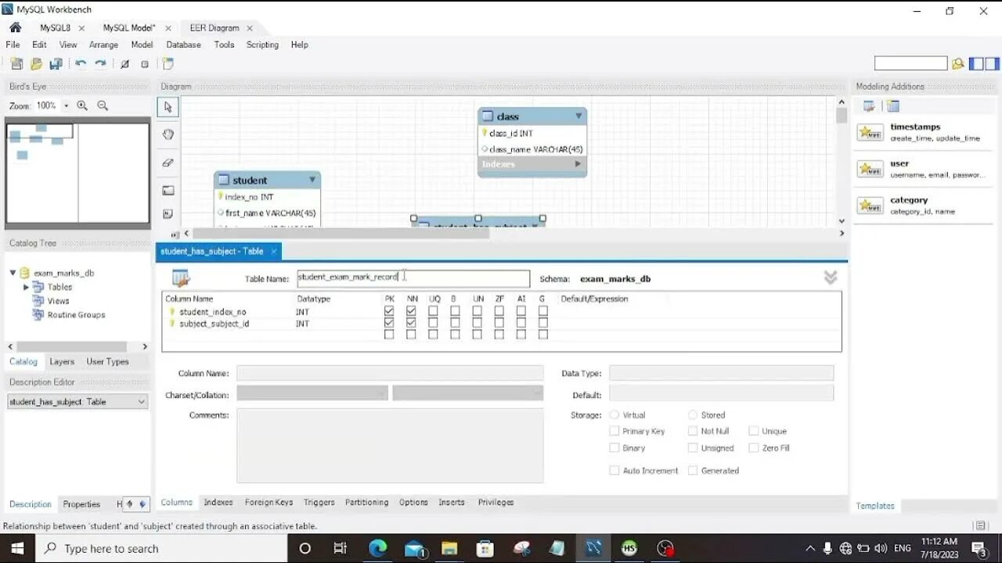Toggle NN checkbox for student_index_no
Screen dimensions: 1002x563
(411, 311)
